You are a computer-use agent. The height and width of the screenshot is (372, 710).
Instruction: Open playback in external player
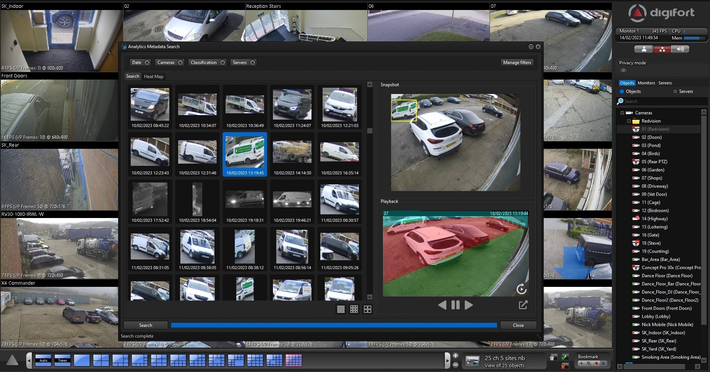(x=523, y=305)
